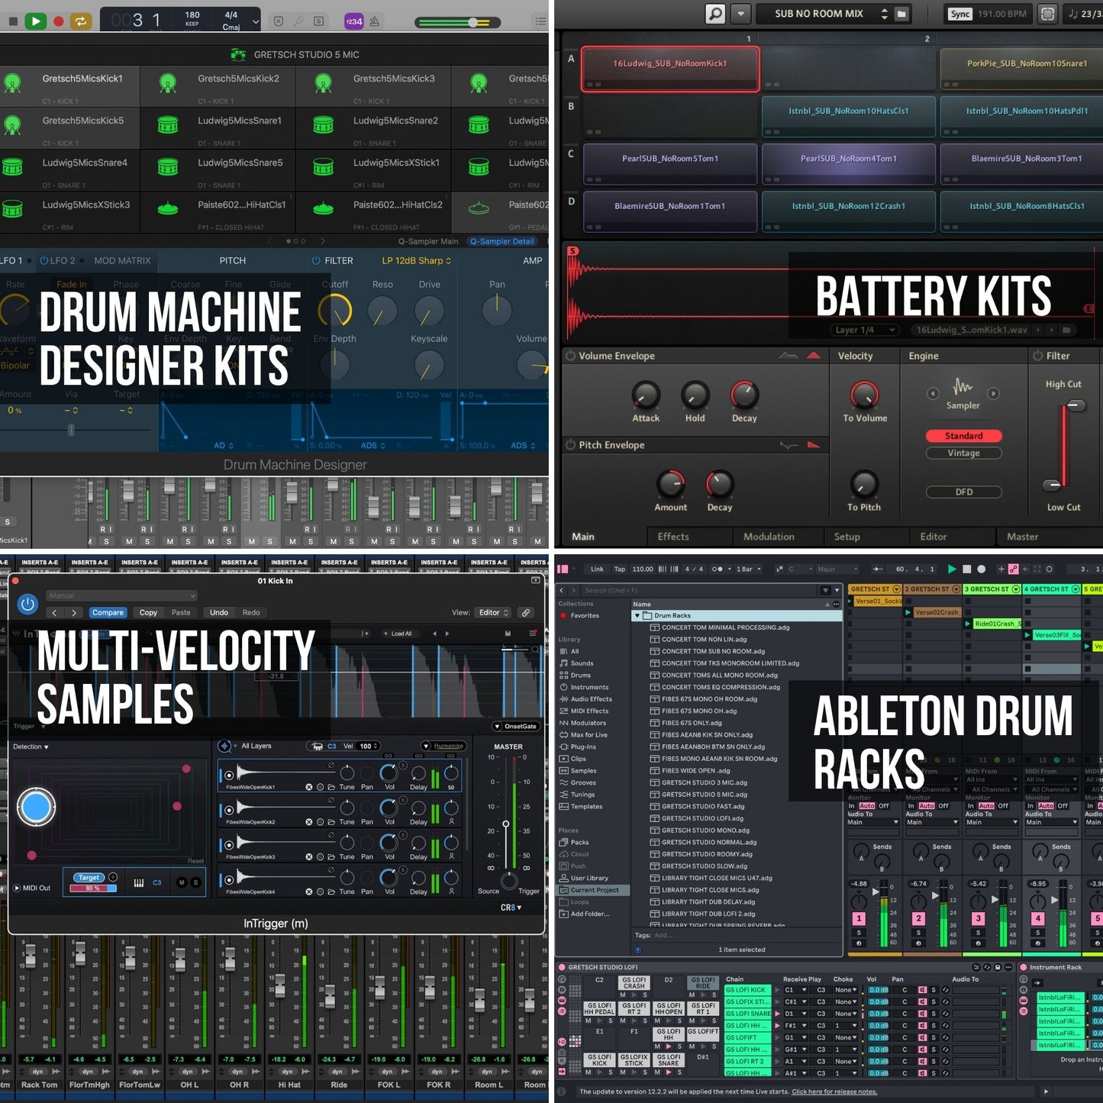Click Battery Attack knob
The image size is (1103, 1103).
646,395
